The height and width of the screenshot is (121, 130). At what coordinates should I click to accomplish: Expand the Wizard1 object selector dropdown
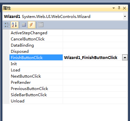[125, 17]
